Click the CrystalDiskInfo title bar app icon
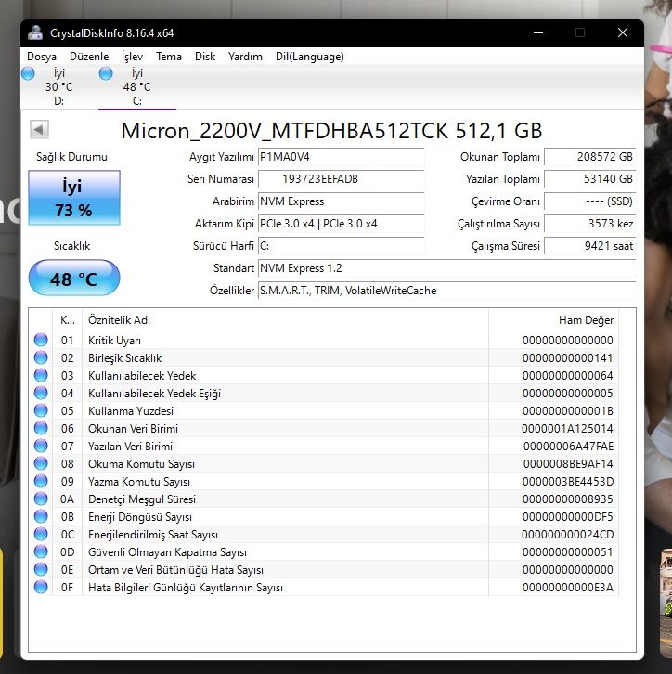Viewport: 672px width, 674px height. (x=35, y=32)
